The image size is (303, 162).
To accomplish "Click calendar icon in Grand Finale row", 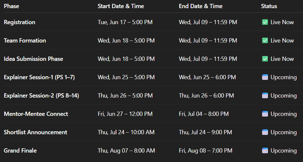I will pyautogui.click(x=265, y=151).
